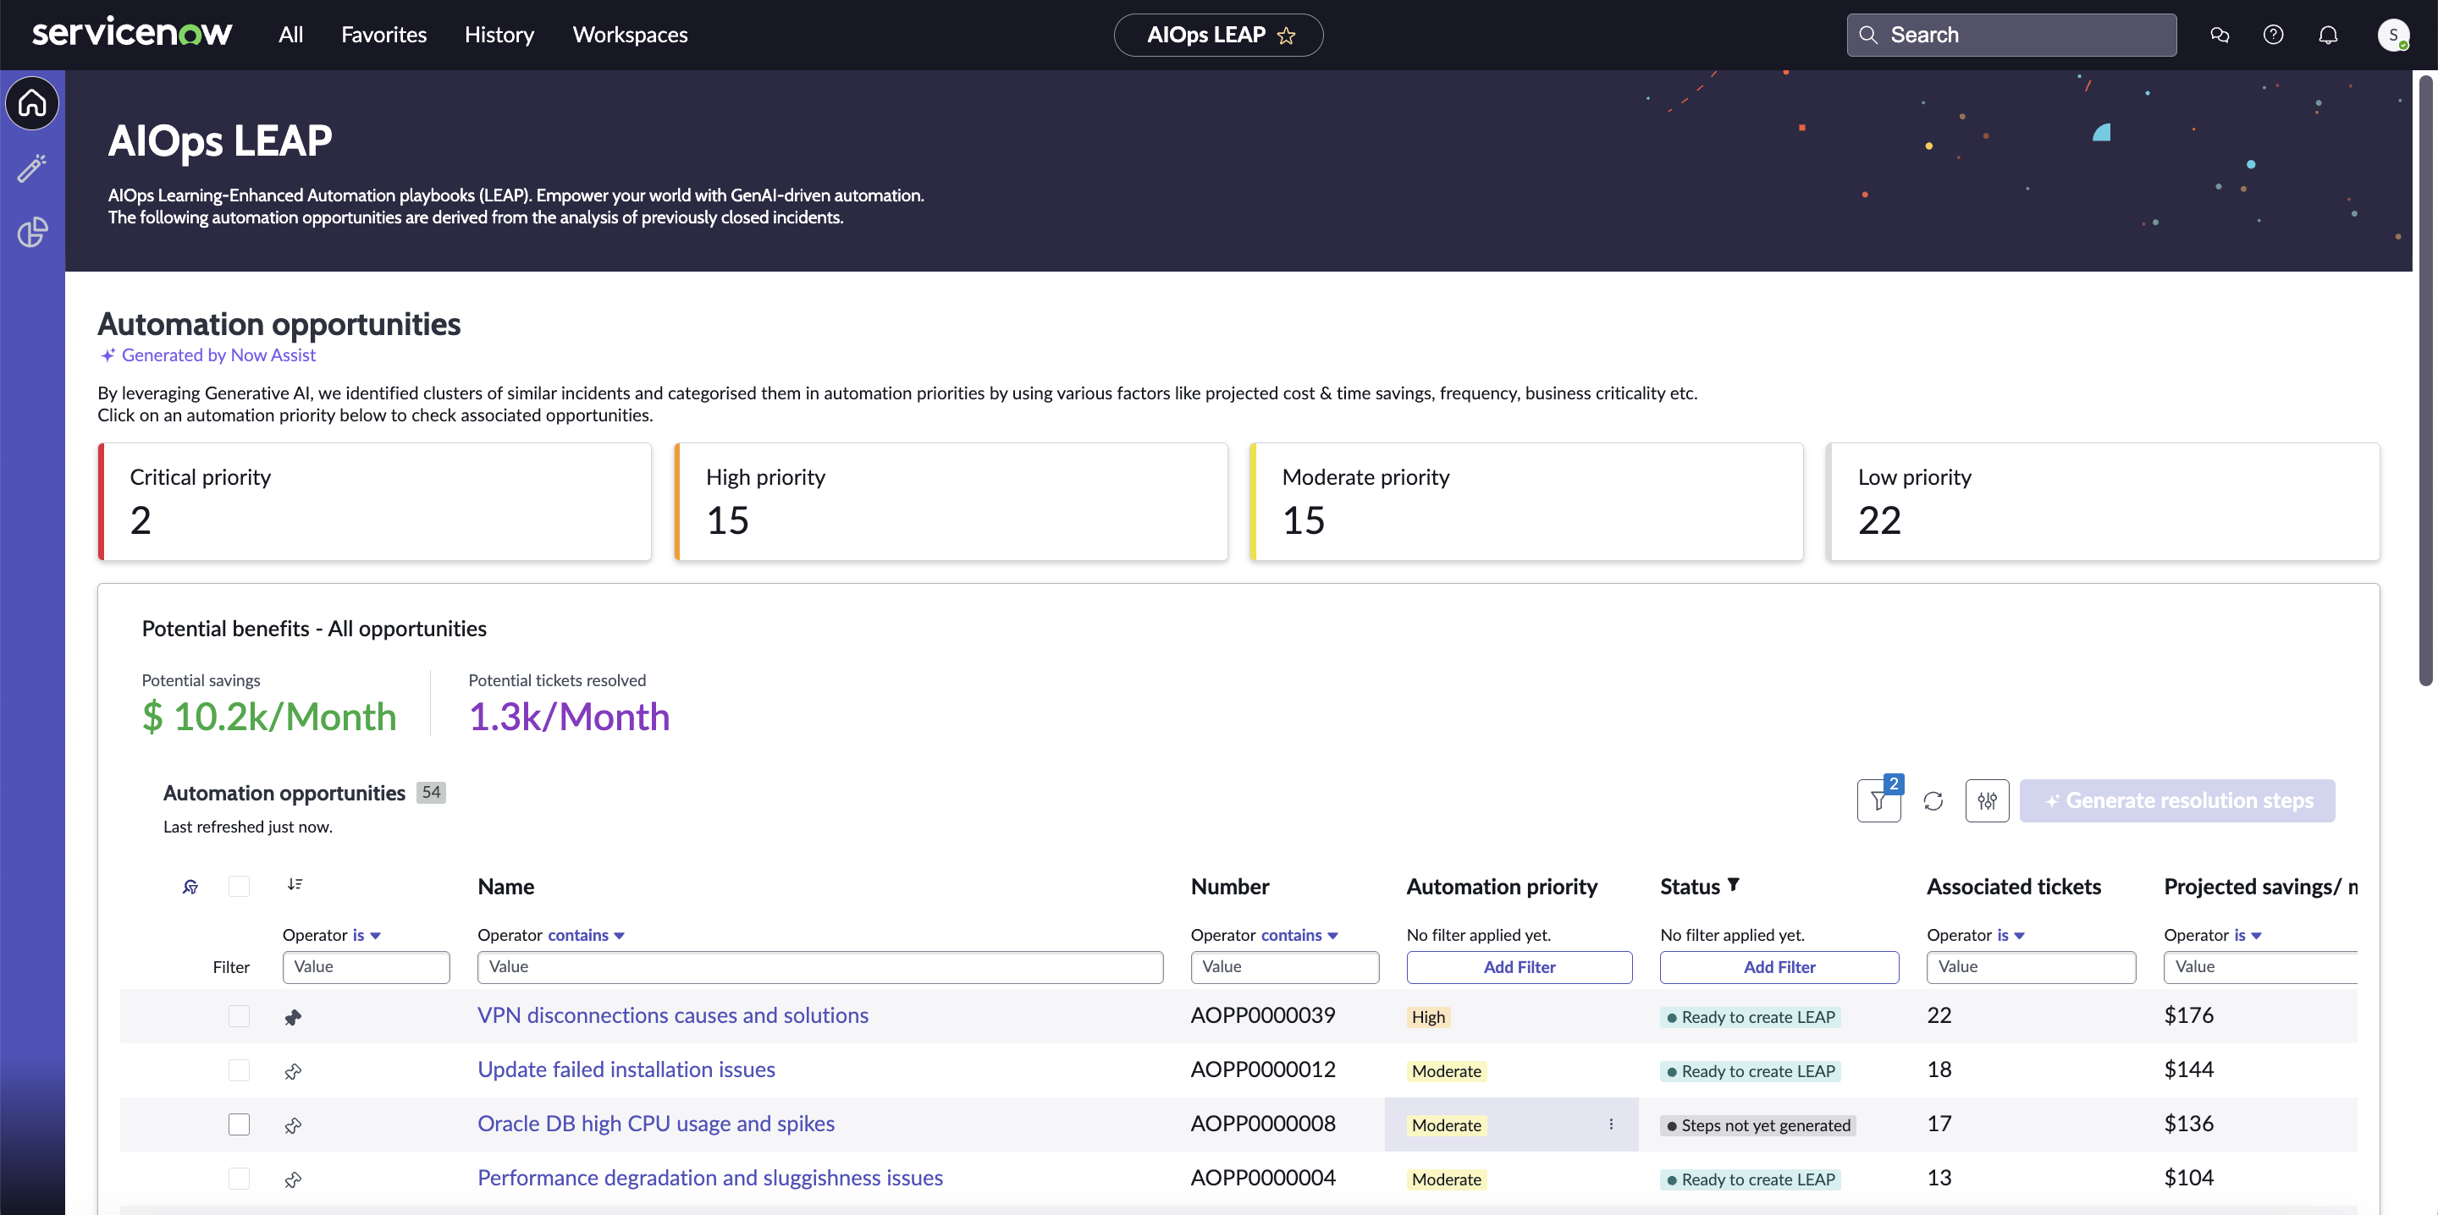Open the Workspaces menu
2438x1215 pixels.
(629, 35)
